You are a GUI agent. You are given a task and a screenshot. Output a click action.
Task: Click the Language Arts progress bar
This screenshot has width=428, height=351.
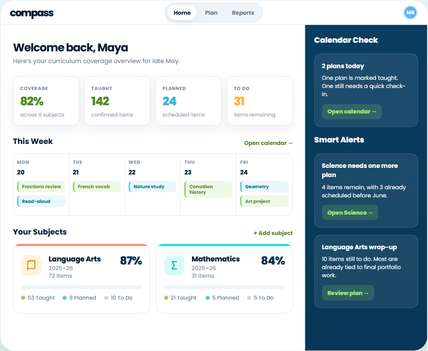tap(81, 287)
